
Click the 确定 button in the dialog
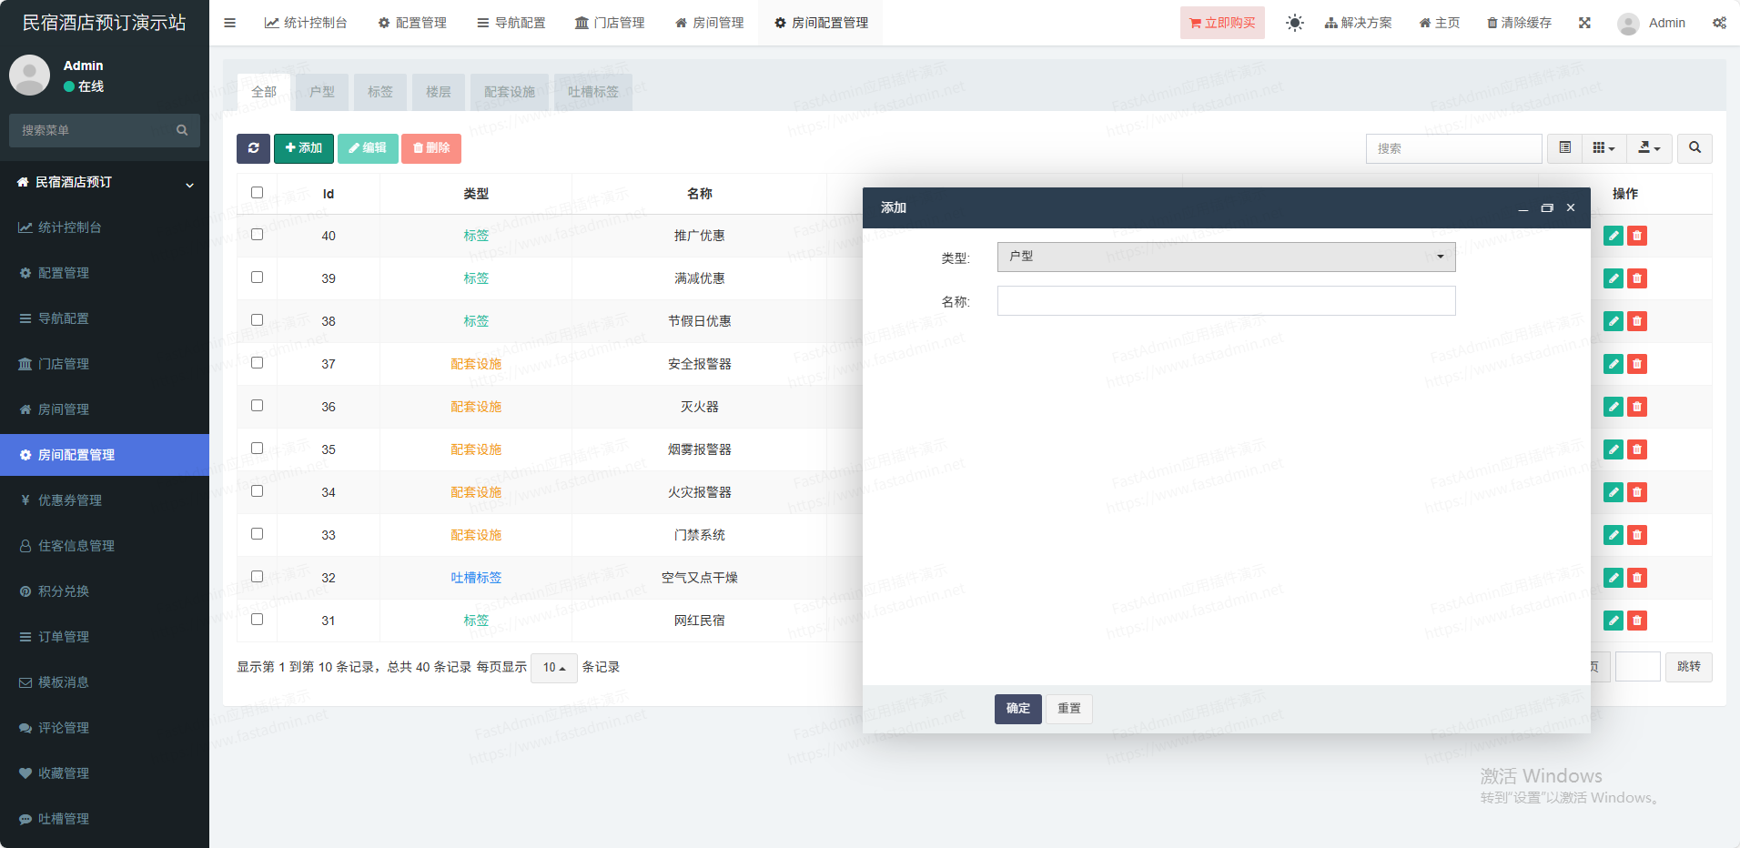tap(1017, 709)
